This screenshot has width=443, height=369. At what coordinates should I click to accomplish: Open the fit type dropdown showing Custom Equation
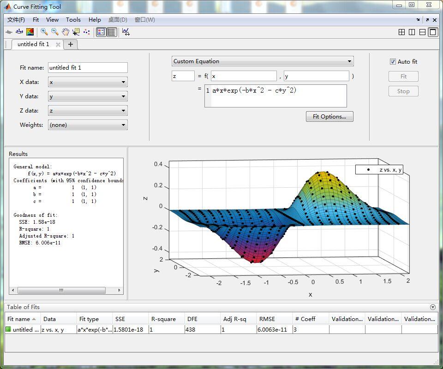[262, 61]
